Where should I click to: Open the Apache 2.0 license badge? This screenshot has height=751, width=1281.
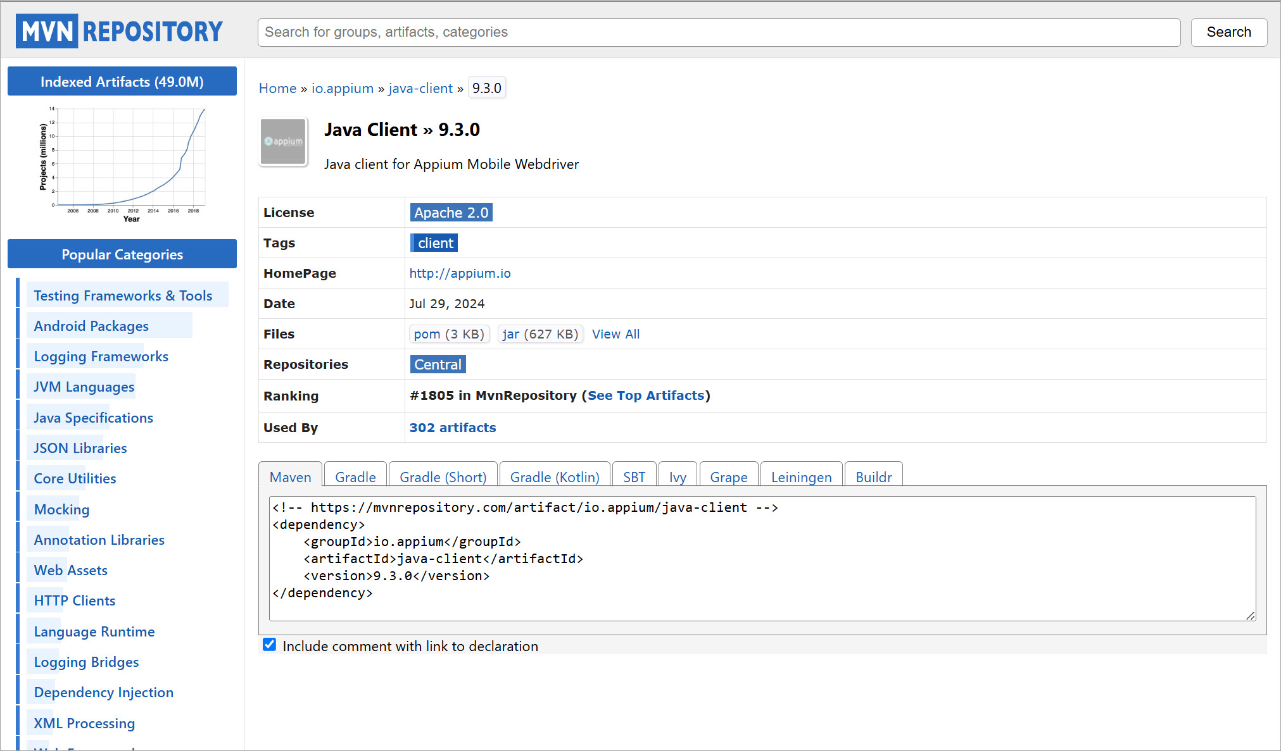tap(451, 213)
